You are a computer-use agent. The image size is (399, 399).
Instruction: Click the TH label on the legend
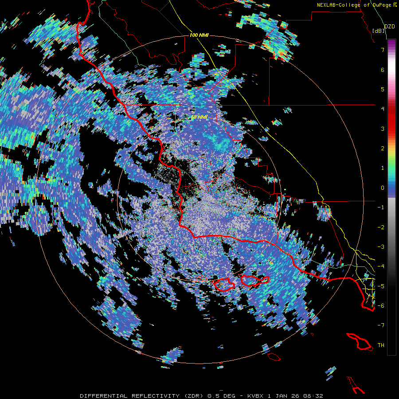381,345
